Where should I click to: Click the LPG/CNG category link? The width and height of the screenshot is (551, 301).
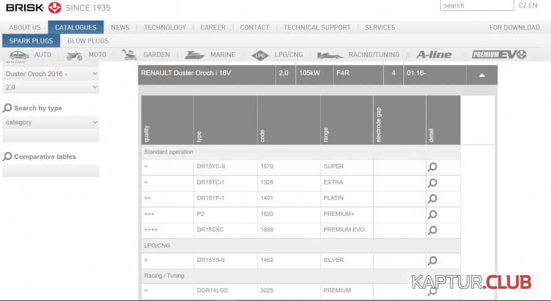tap(288, 55)
